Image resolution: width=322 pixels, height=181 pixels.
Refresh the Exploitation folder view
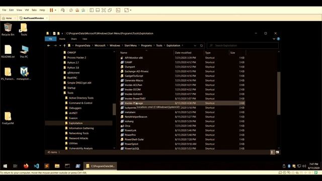pyautogui.click(x=201, y=46)
